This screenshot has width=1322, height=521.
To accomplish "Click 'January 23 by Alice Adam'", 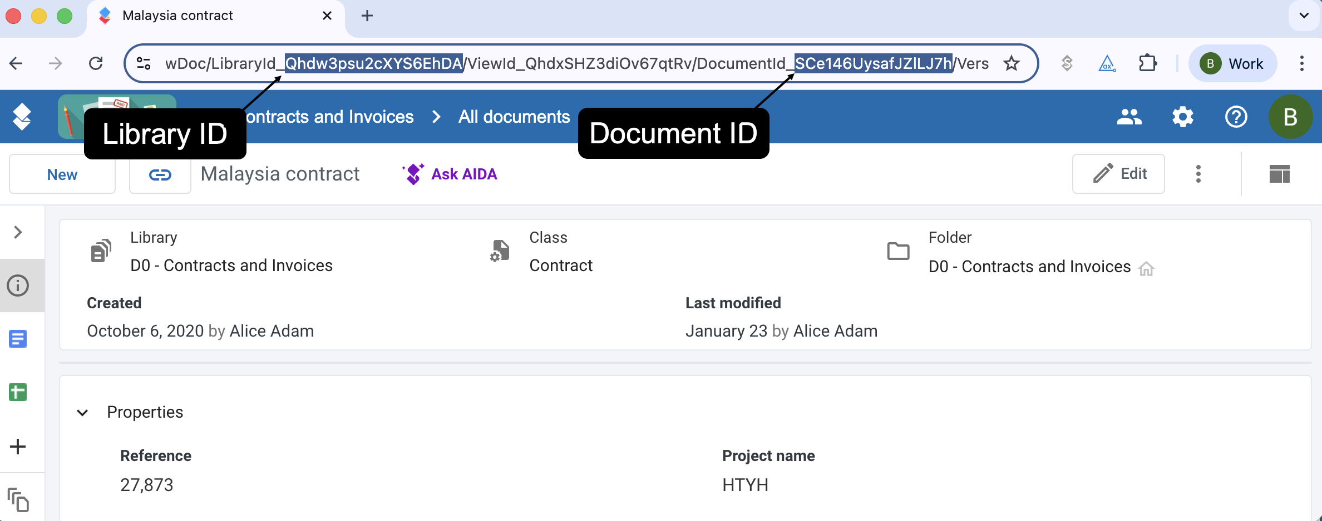I will coord(781,331).
